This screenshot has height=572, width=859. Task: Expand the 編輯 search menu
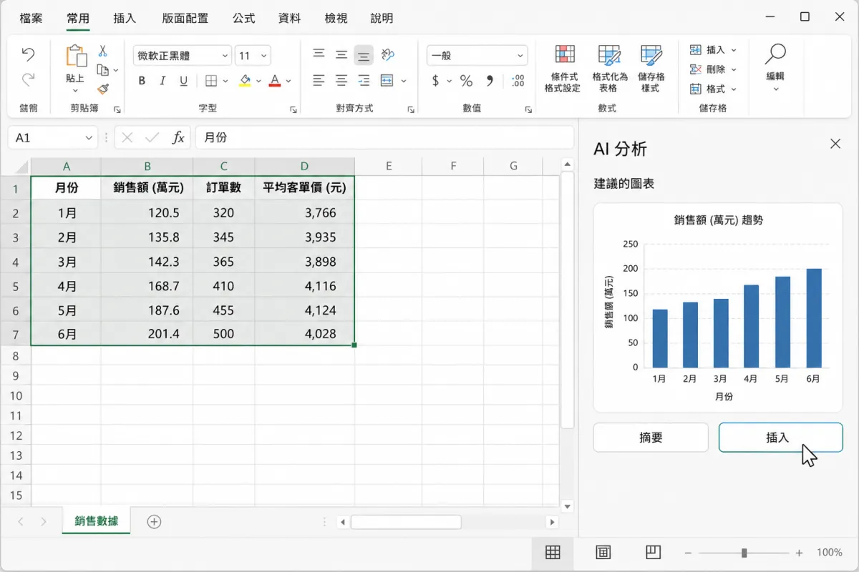[775, 68]
